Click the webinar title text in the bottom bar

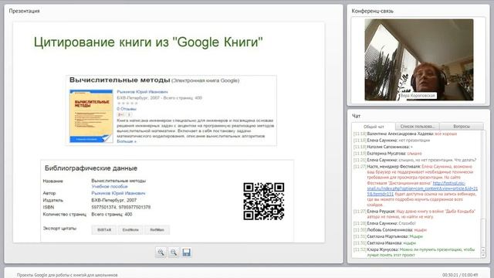(67, 275)
